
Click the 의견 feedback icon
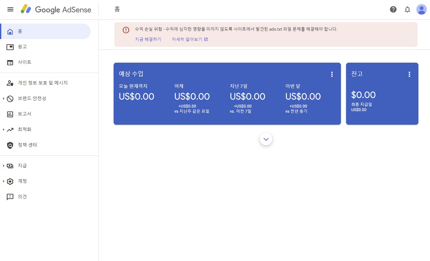coord(10,197)
